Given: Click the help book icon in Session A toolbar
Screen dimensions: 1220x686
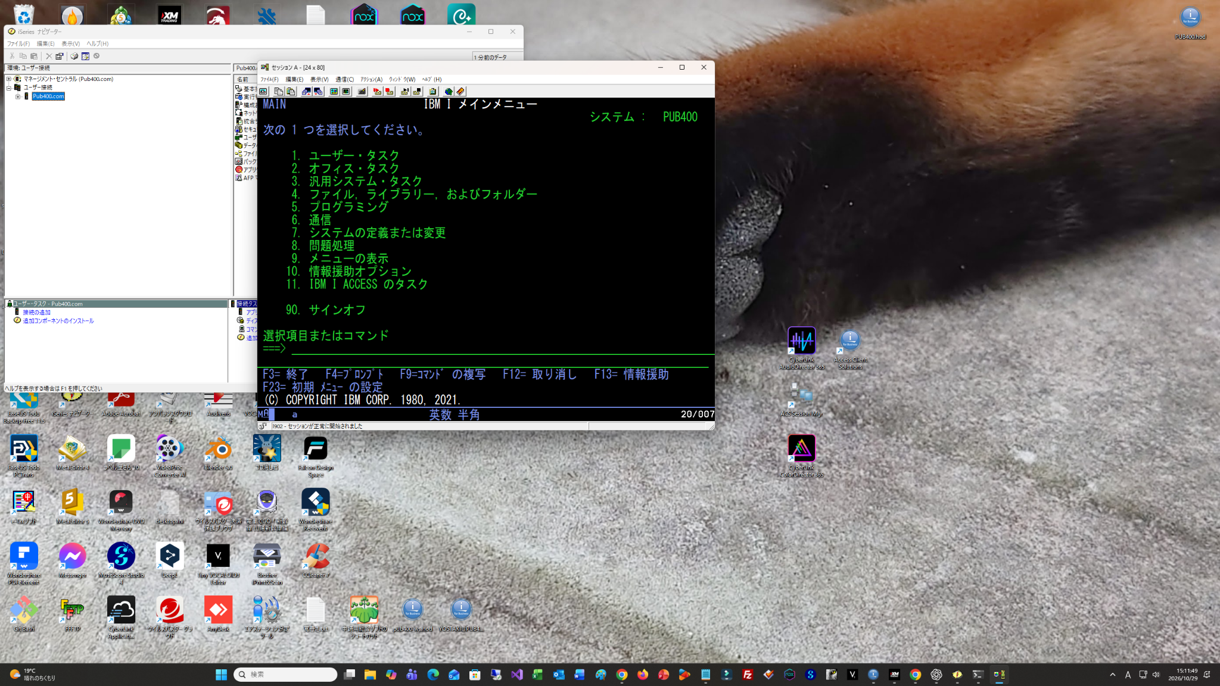Looking at the screenshot, I should click(460, 91).
